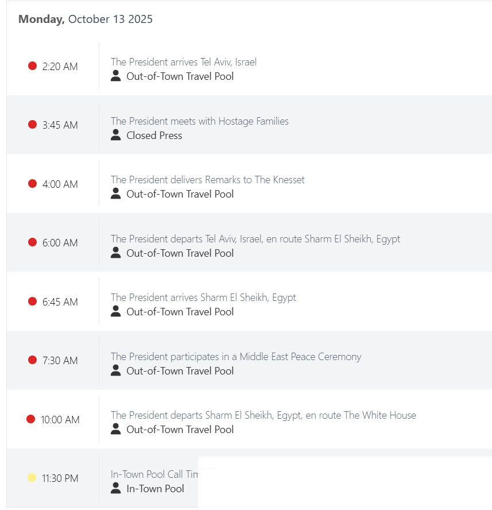Viewport: 492px width, 510px height.
Task: Click person icon next to Closed Press
Action: (x=116, y=135)
